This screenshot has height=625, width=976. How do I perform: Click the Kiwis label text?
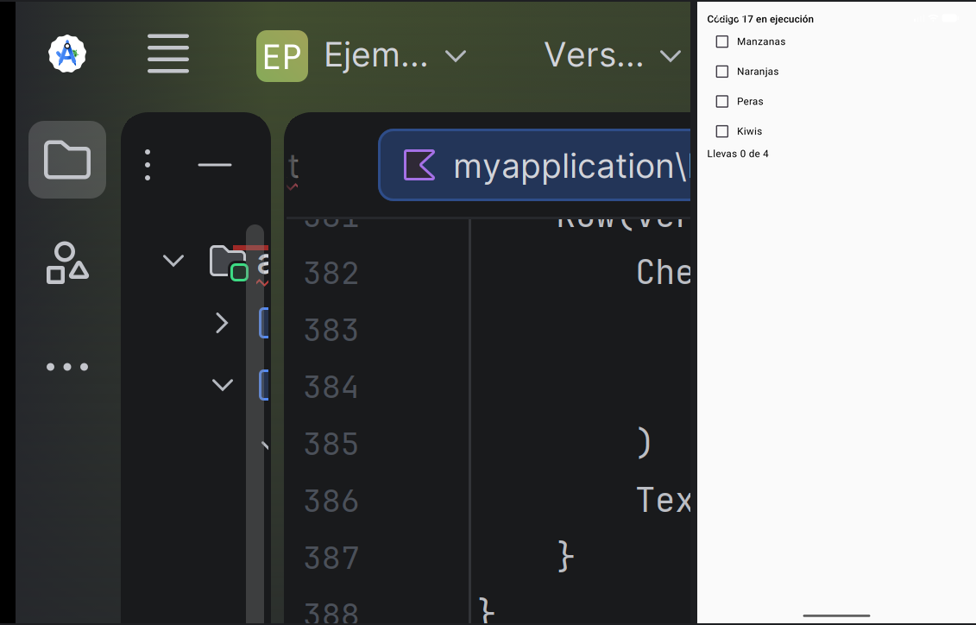(x=749, y=131)
